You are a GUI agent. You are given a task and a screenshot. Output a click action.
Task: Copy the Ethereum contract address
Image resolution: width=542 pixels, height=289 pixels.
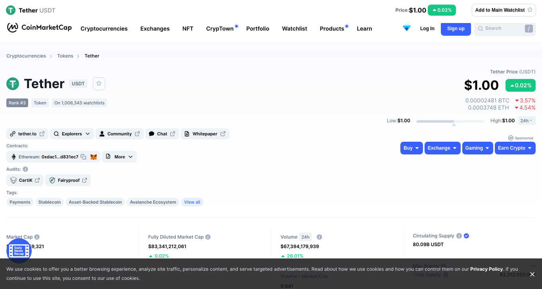click(x=83, y=157)
